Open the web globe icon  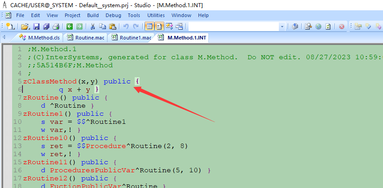pos(318,26)
